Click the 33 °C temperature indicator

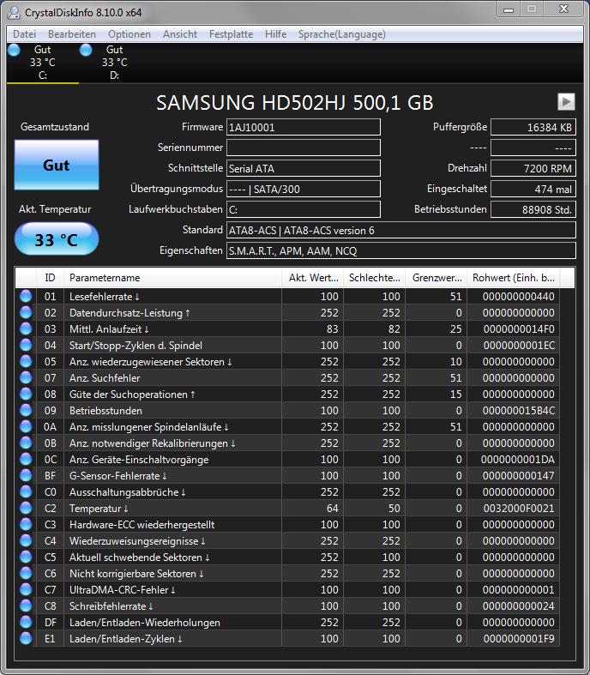click(x=57, y=239)
